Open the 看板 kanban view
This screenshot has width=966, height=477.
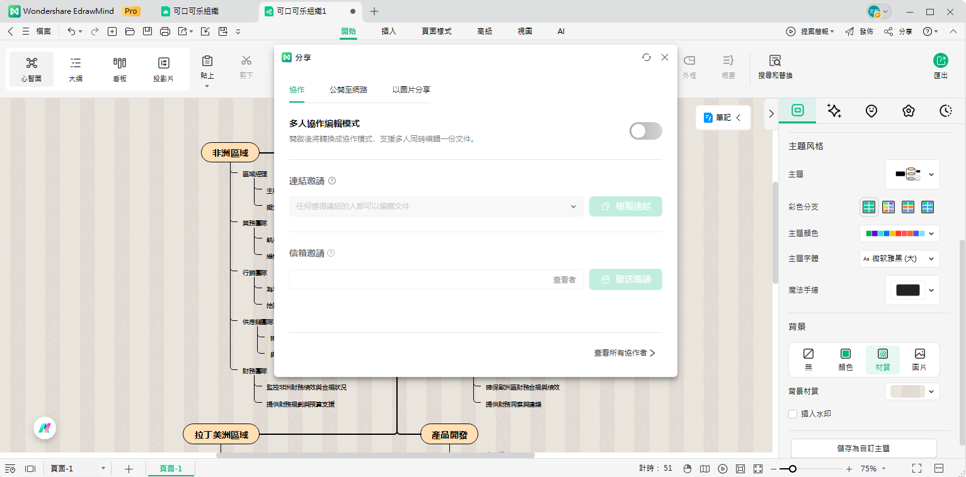[119, 68]
